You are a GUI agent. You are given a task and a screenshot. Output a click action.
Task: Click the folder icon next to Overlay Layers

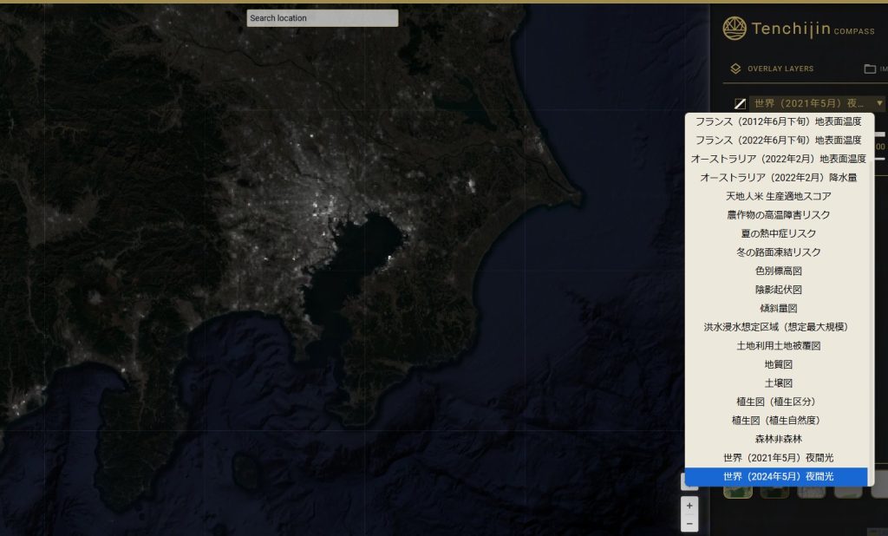pos(870,69)
